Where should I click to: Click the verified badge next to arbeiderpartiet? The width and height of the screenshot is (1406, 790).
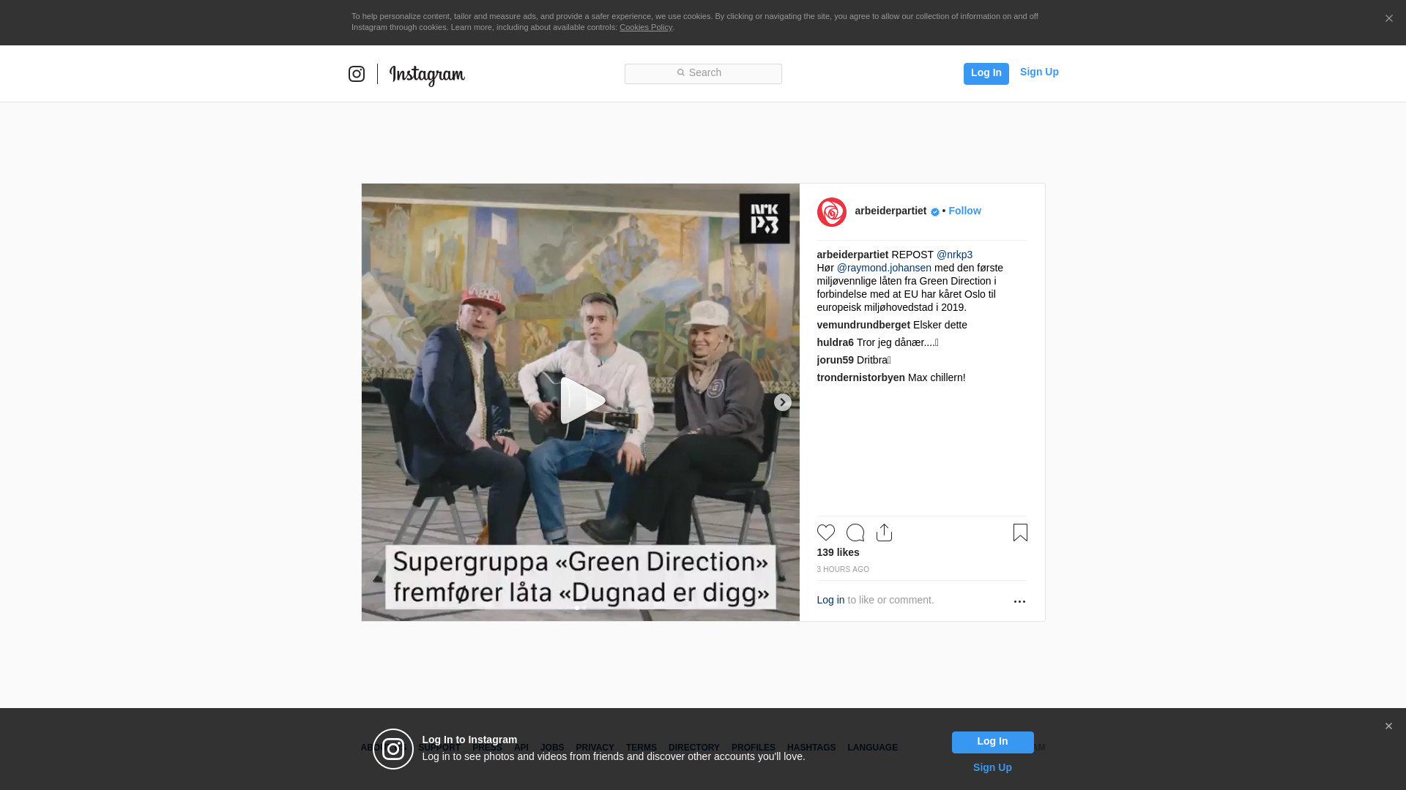click(x=935, y=212)
